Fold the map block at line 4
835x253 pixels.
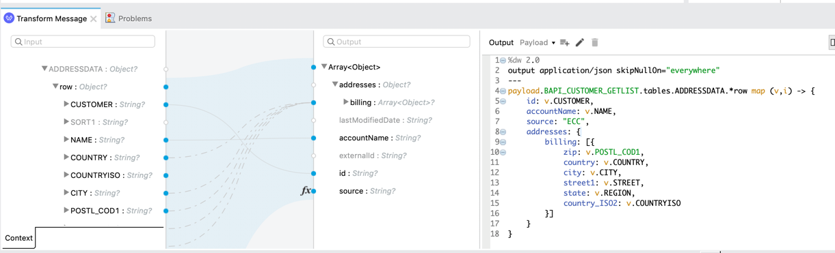[503, 91]
